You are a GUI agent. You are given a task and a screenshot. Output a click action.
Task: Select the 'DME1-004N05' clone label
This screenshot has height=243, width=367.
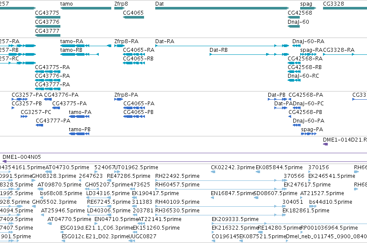pos(22,157)
